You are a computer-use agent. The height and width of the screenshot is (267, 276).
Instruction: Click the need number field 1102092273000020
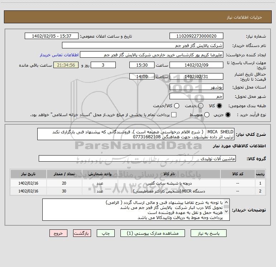[x=196, y=36]
